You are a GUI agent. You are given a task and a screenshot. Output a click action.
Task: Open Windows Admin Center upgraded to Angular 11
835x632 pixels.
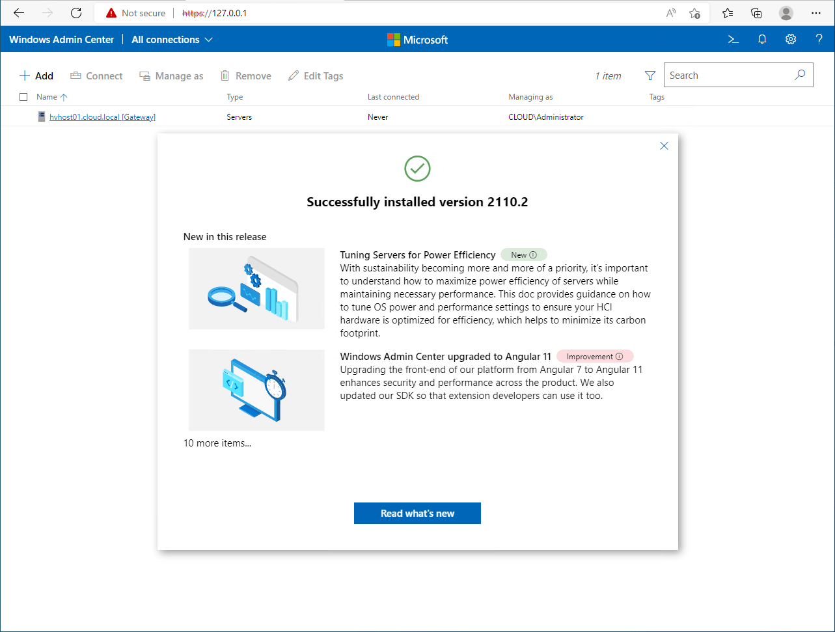click(446, 357)
